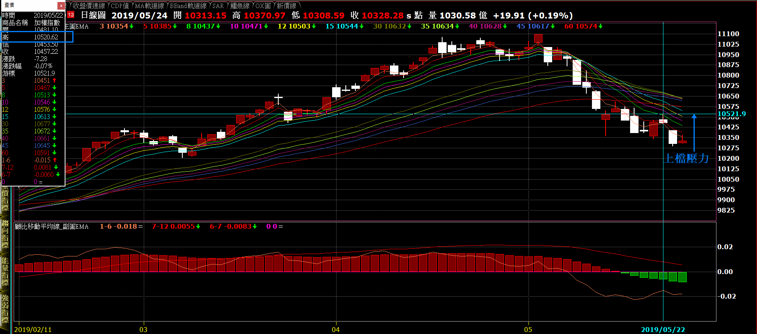Click the green down arrow beside EMA 3 10354
The height and width of the screenshot is (334, 757).
pyautogui.click(x=131, y=26)
